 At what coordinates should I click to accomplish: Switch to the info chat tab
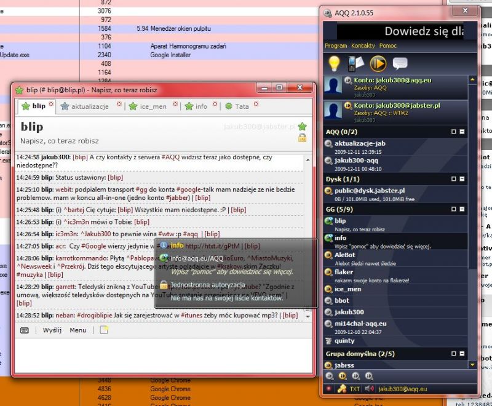click(x=201, y=106)
